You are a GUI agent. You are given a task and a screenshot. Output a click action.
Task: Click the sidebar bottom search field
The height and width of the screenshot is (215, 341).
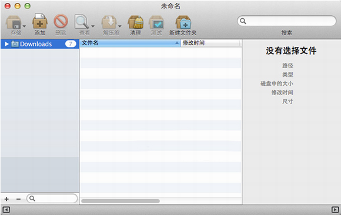52,199
